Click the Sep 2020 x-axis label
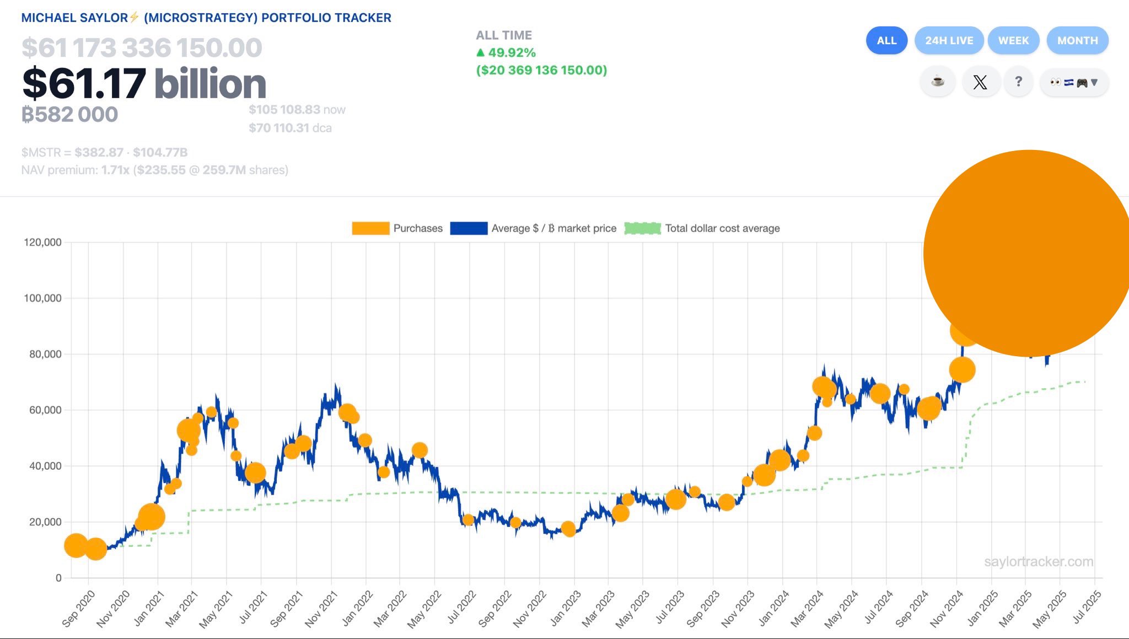The height and width of the screenshot is (639, 1129). point(78,608)
